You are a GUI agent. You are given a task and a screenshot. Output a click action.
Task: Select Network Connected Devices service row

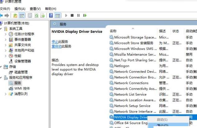pyautogui.click(x=153, y=72)
